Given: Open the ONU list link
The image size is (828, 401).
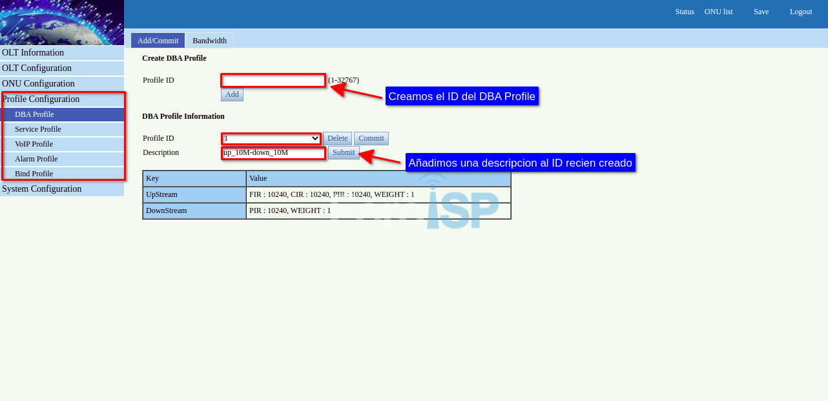Looking at the screenshot, I should [x=718, y=12].
